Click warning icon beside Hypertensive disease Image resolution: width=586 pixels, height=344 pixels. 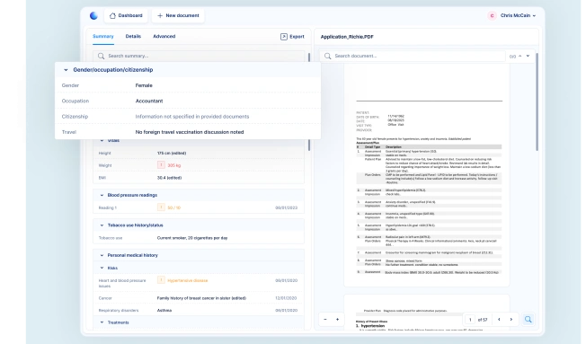161,280
